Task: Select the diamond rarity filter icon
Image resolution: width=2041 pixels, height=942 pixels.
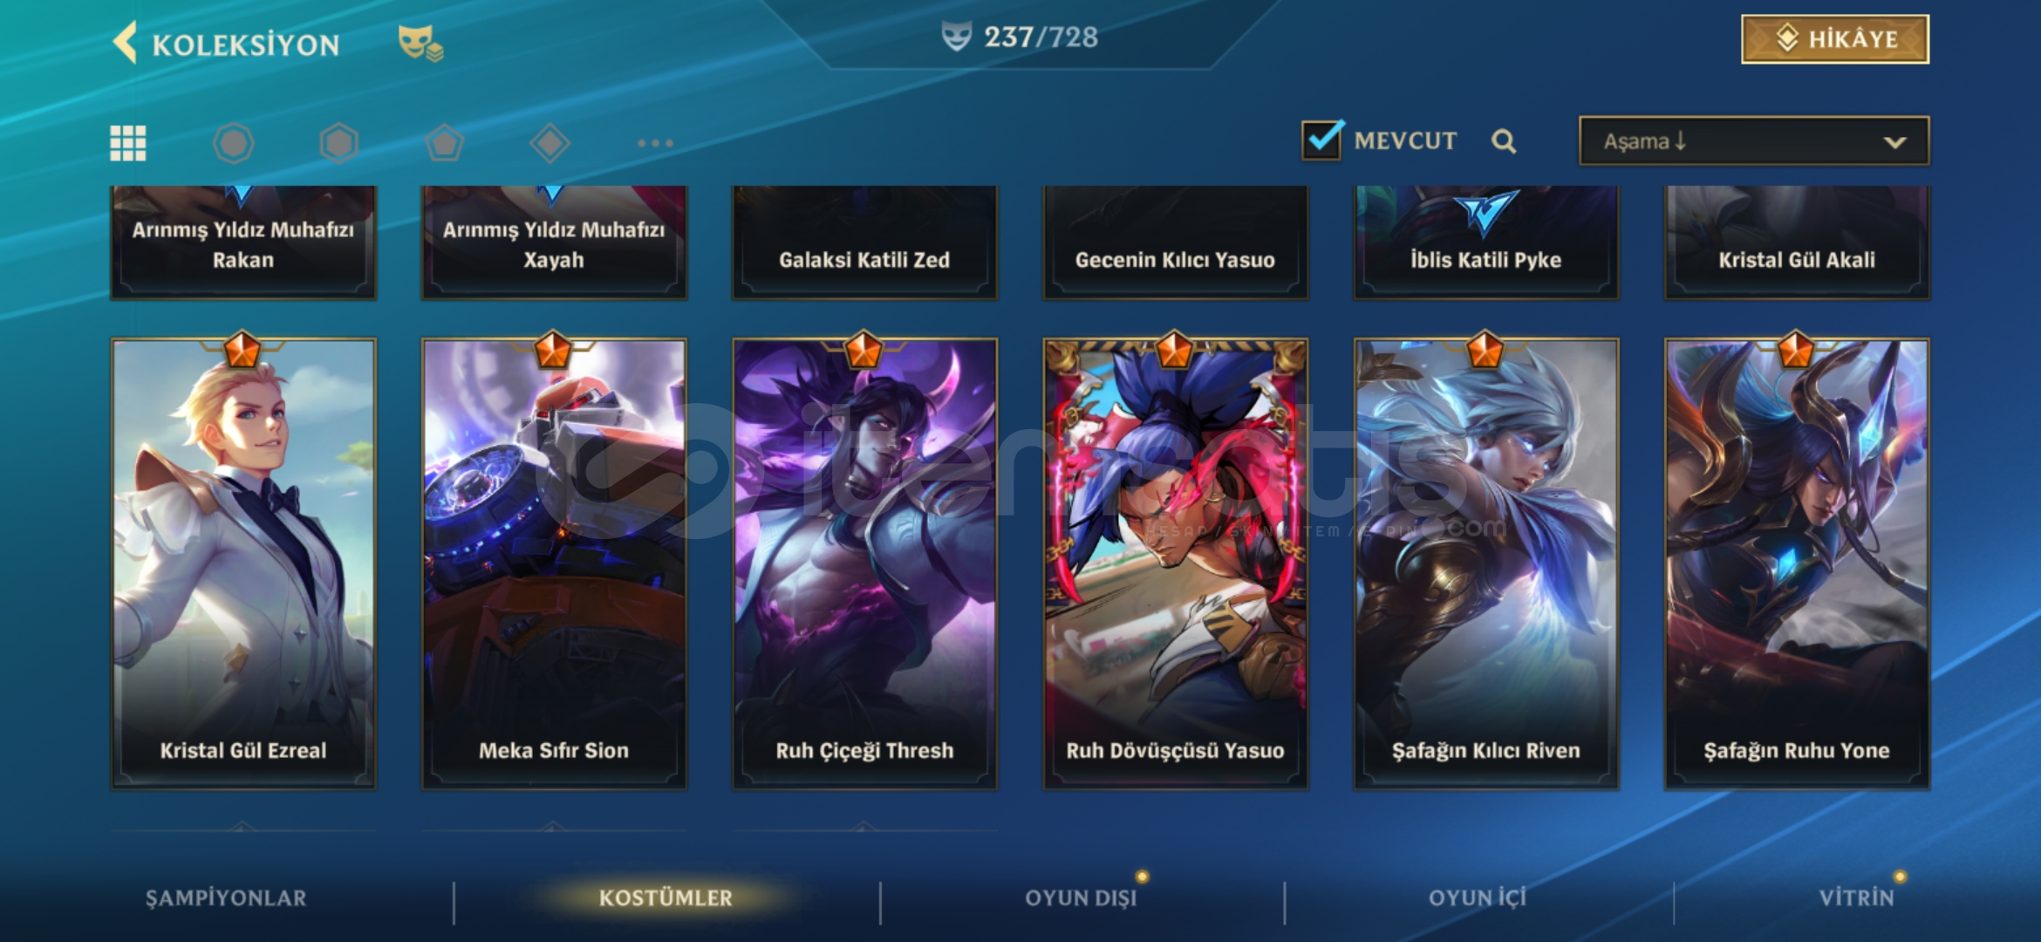Action: pos(549,143)
